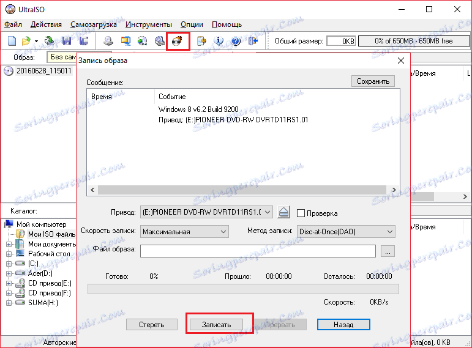Click the Save As toolbar icon

(x=84, y=40)
